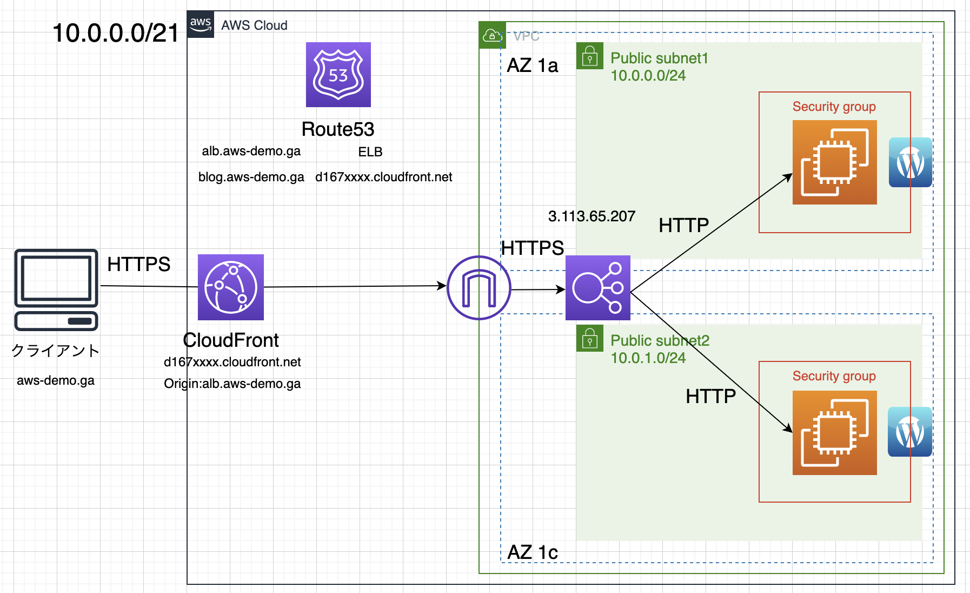This screenshot has width=970, height=593.
Task: Select the 10.0.0.0/21 text label
Action: coord(116,33)
